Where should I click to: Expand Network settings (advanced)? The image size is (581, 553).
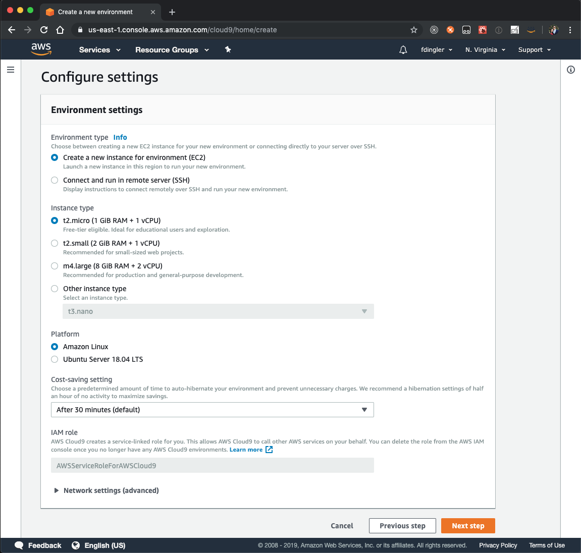coord(107,490)
